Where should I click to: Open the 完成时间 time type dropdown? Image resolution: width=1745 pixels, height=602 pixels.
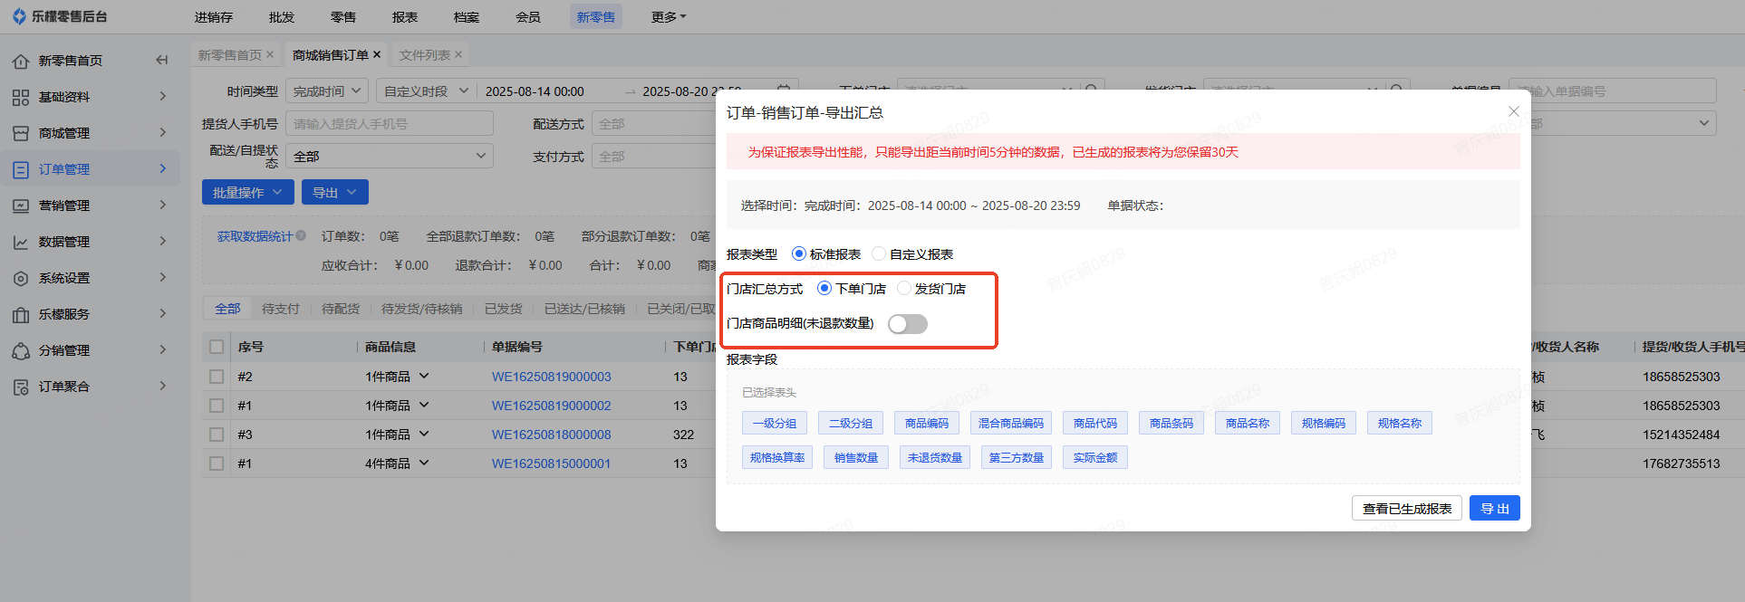tap(327, 91)
